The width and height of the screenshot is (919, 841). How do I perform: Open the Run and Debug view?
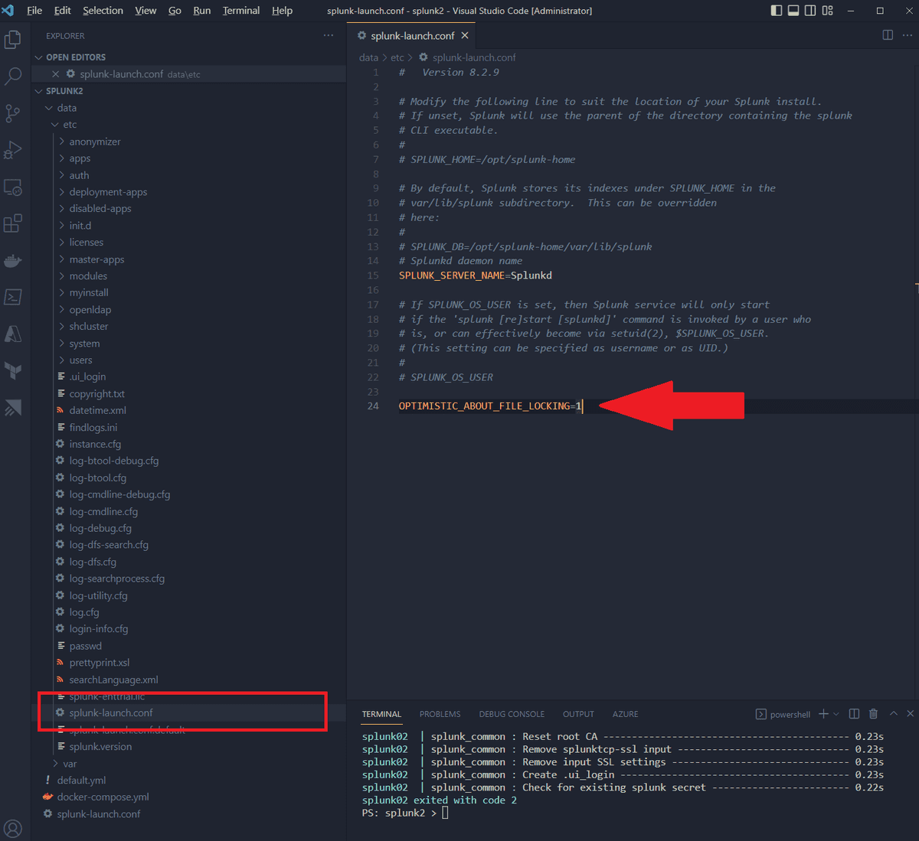(x=12, y=150)
